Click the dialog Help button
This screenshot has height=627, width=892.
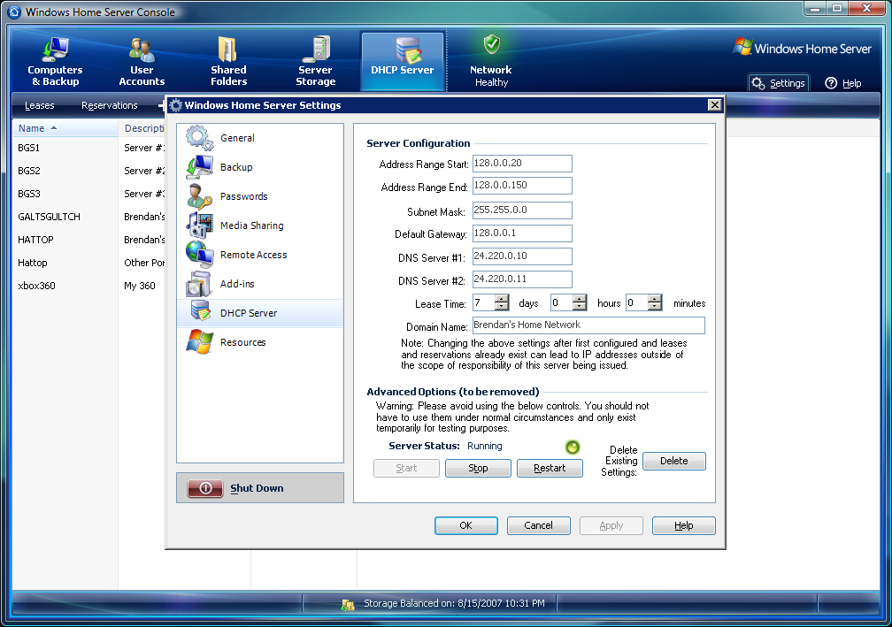[684, 526]
